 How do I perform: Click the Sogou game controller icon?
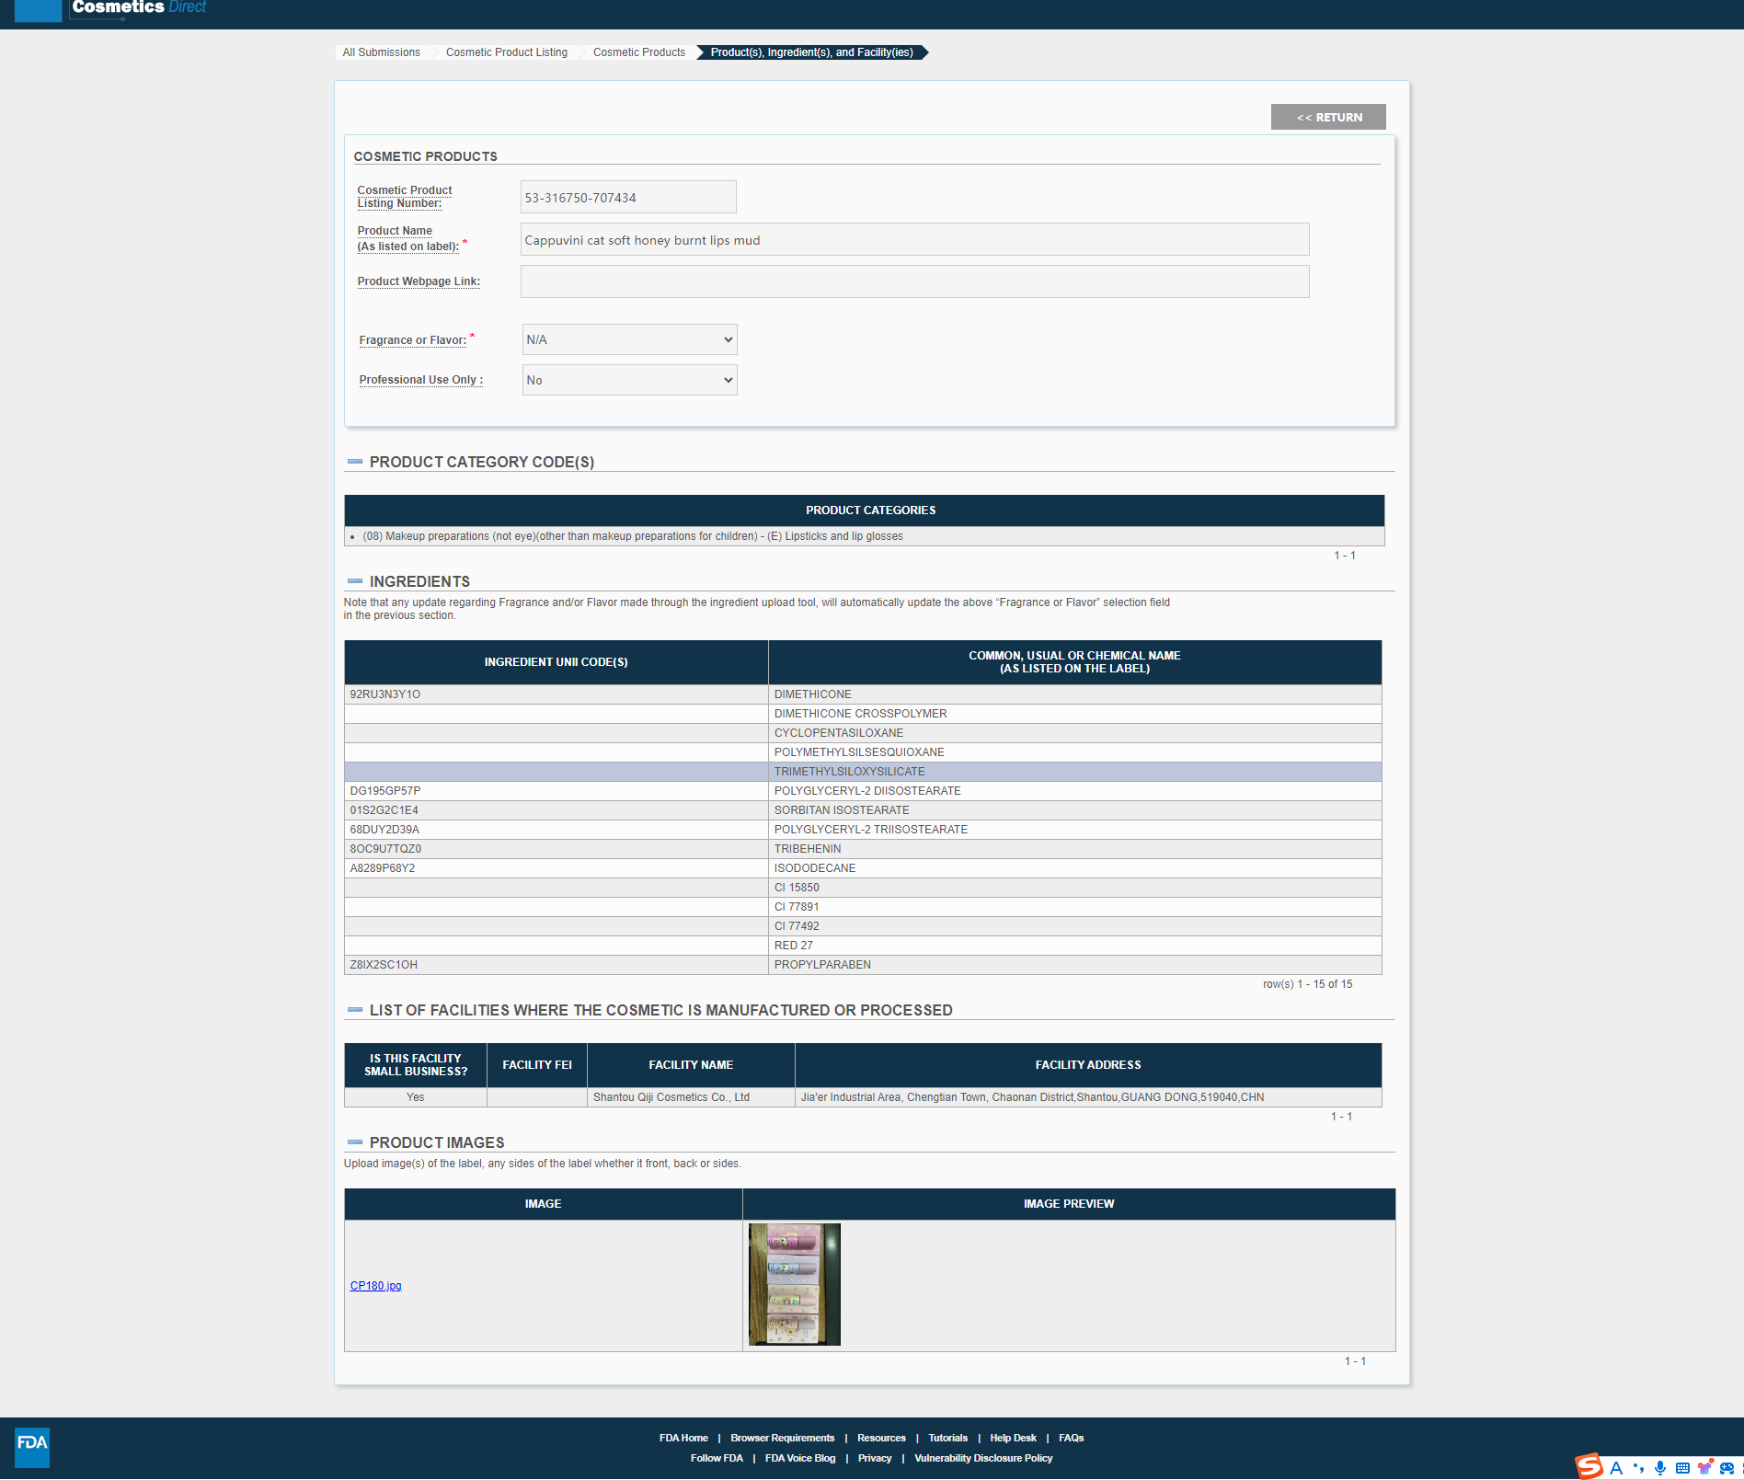click(x=1727, y=1468)
